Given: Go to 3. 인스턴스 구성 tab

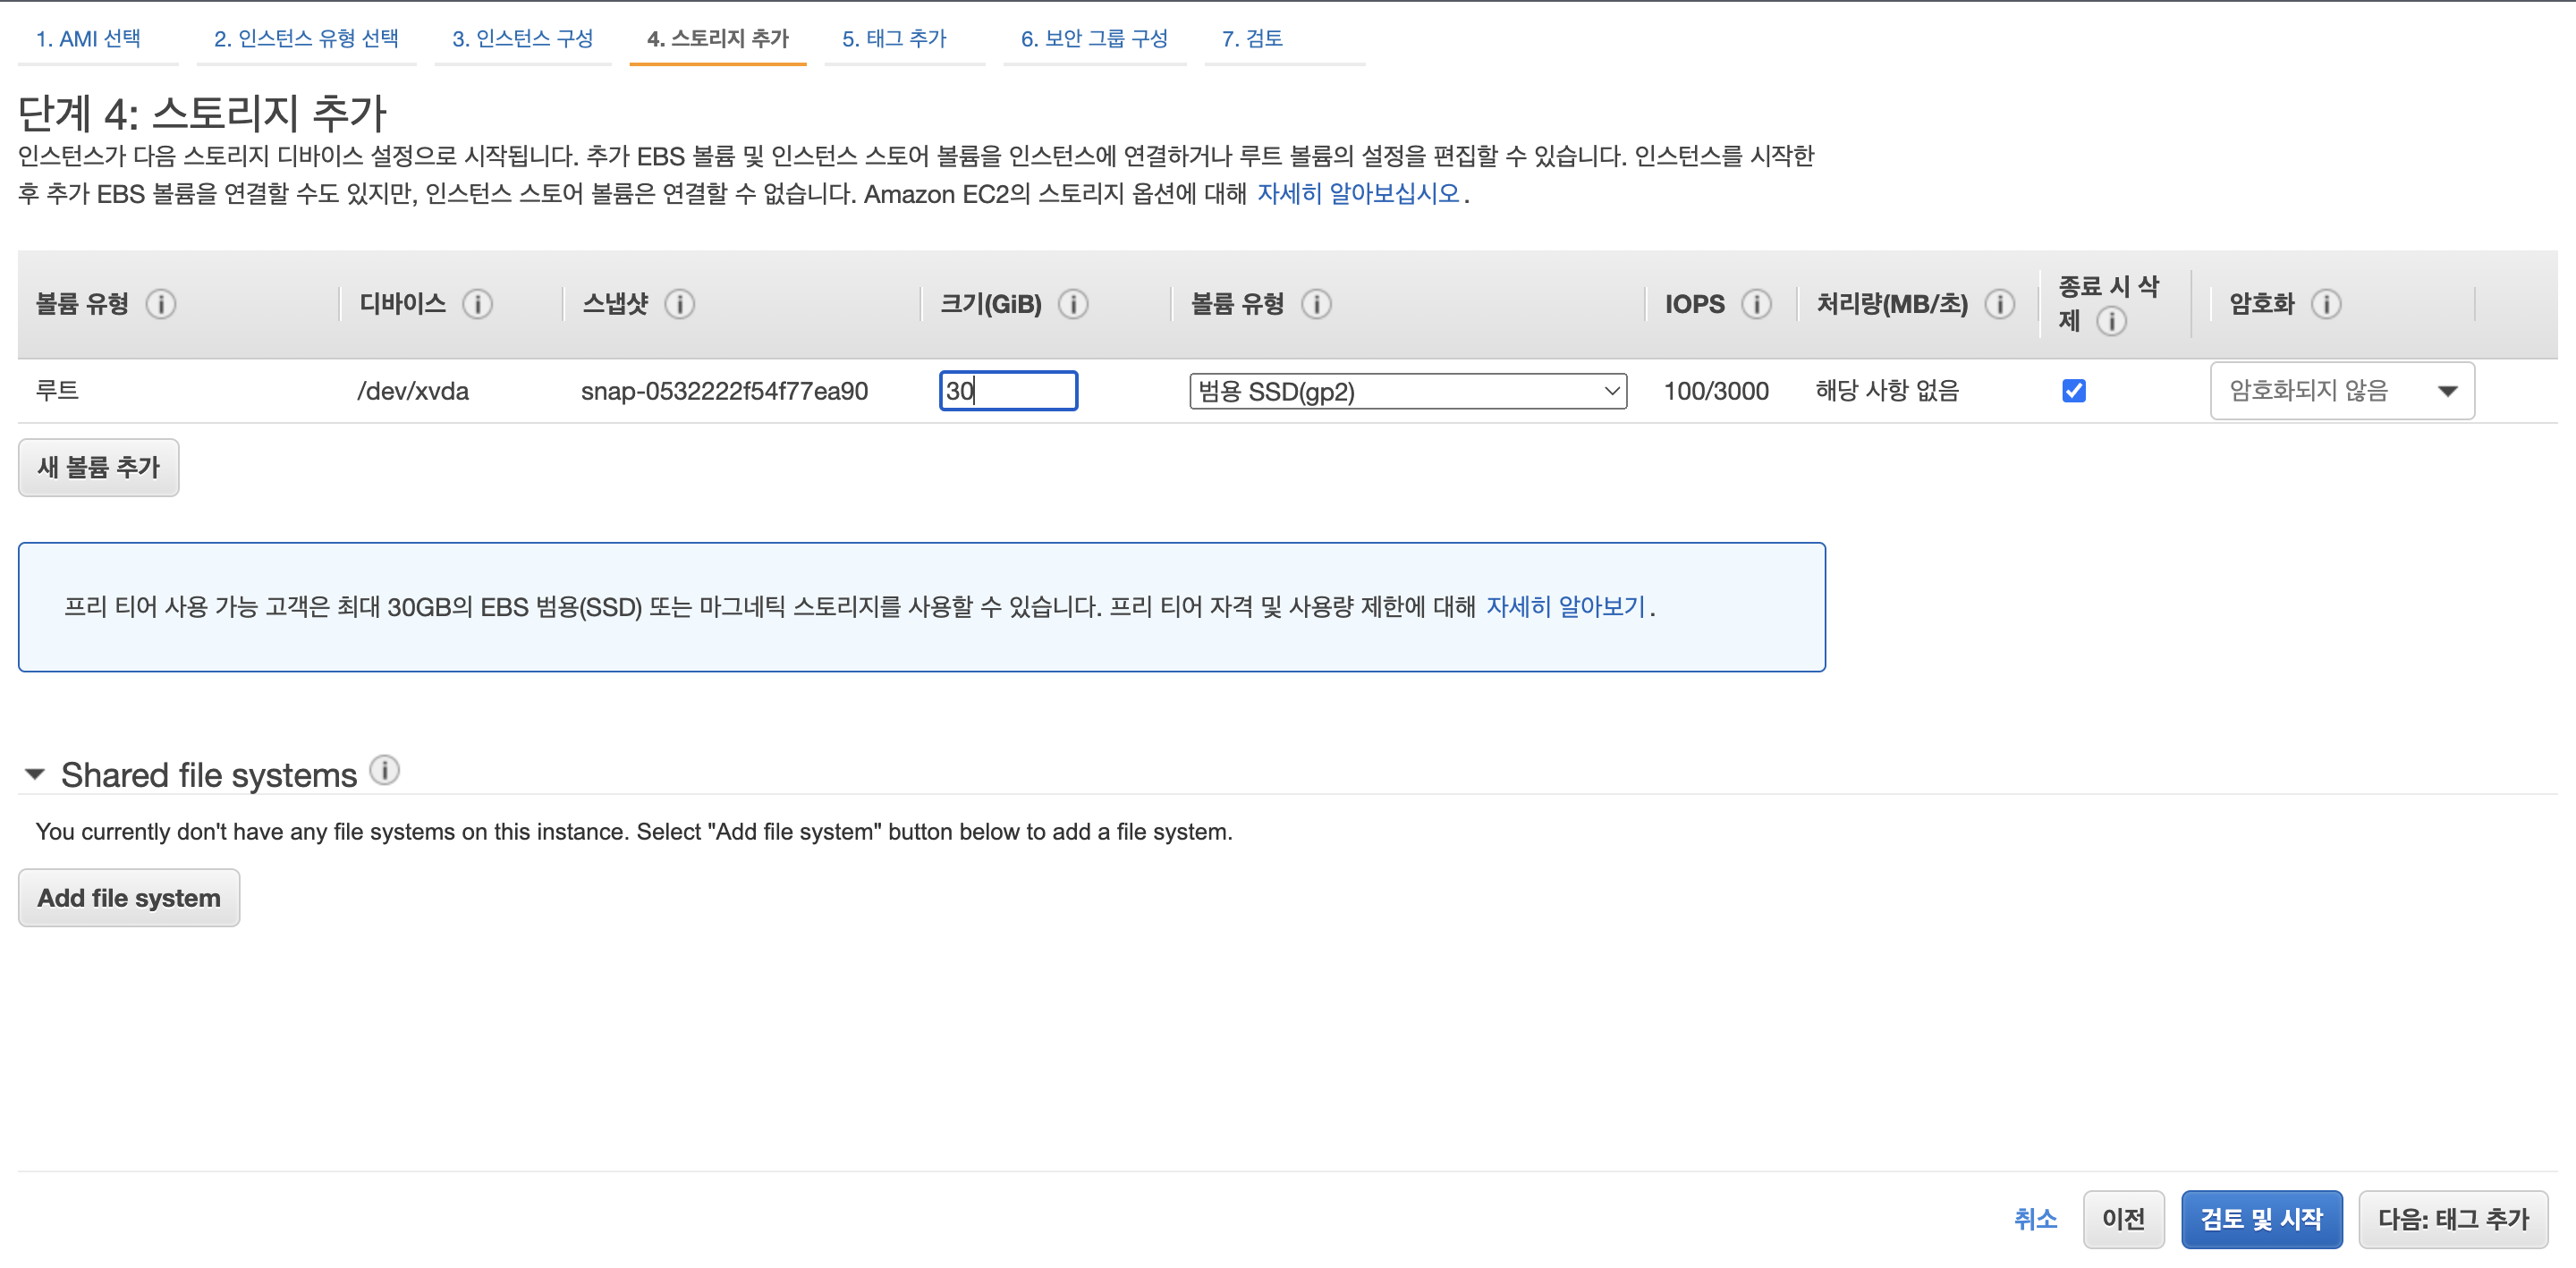Looking at the screenshot, I should [522, 39].
